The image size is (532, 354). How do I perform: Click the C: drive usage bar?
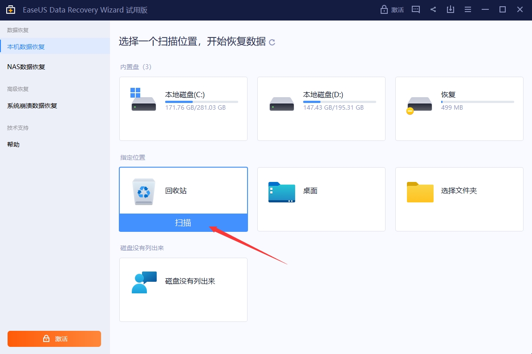(201, 102)
